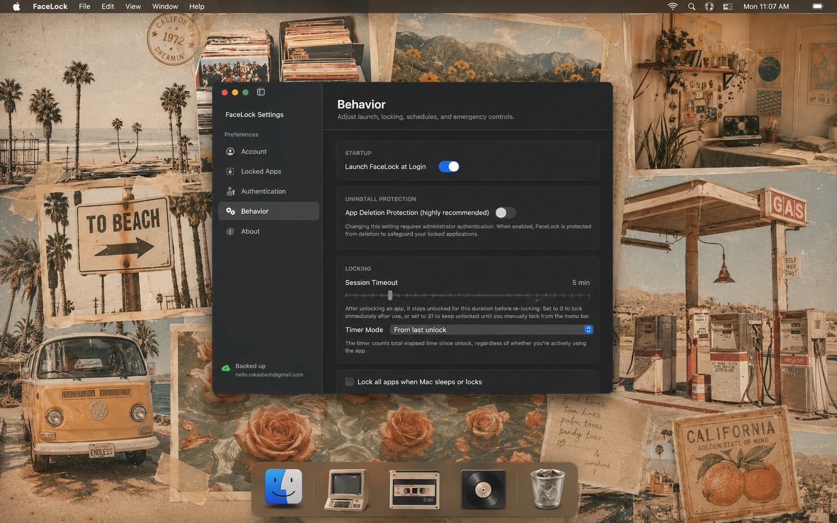Screen dimensions: 837x523
Task: Click the UNINSTALL PROTECTION section header
Action: (381, 199)
